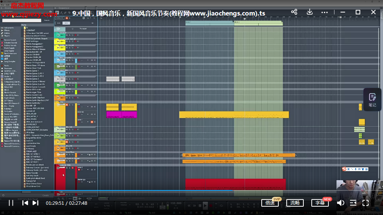Open Rack Extensions location
The height and width of the screenshot is (215, 383).
[x=10, y=53]
